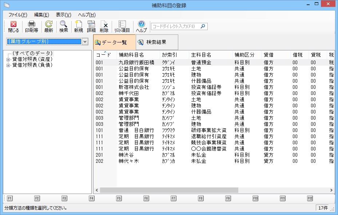The width and height of the screenshot is (338, 215).
Task: Open the 属性グループ別 dropdown
Action: 85,42
